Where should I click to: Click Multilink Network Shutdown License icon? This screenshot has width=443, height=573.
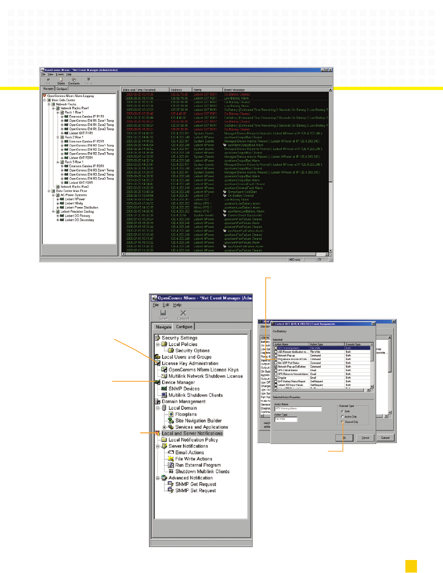point(164,376)
